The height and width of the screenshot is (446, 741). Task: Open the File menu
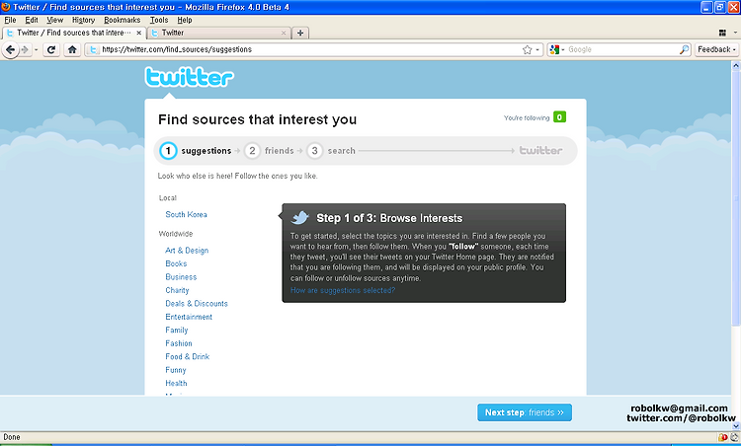click(x=10, y=20)
